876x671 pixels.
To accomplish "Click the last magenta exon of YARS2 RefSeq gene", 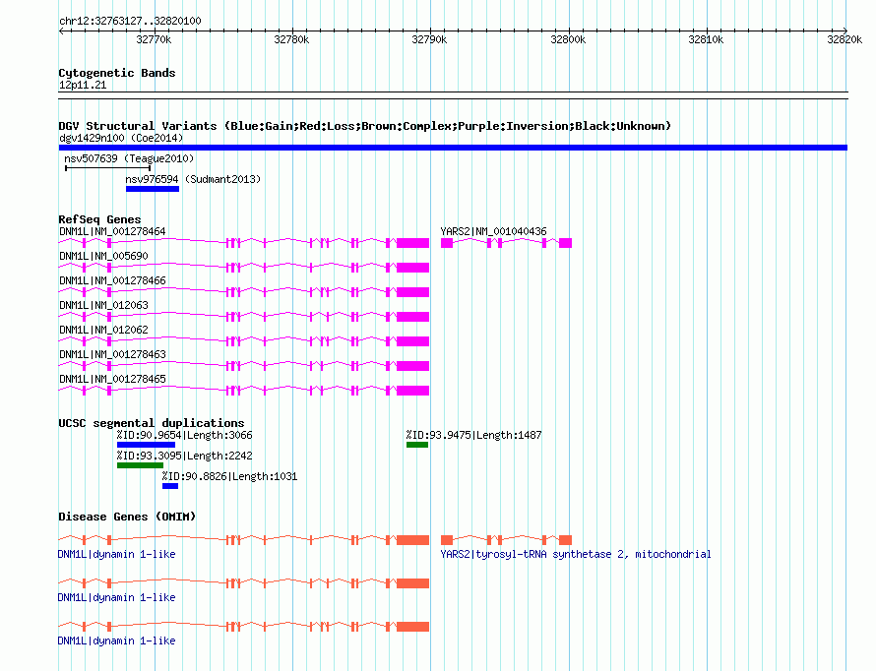I will pyautogui.click(x=565, y=243).
